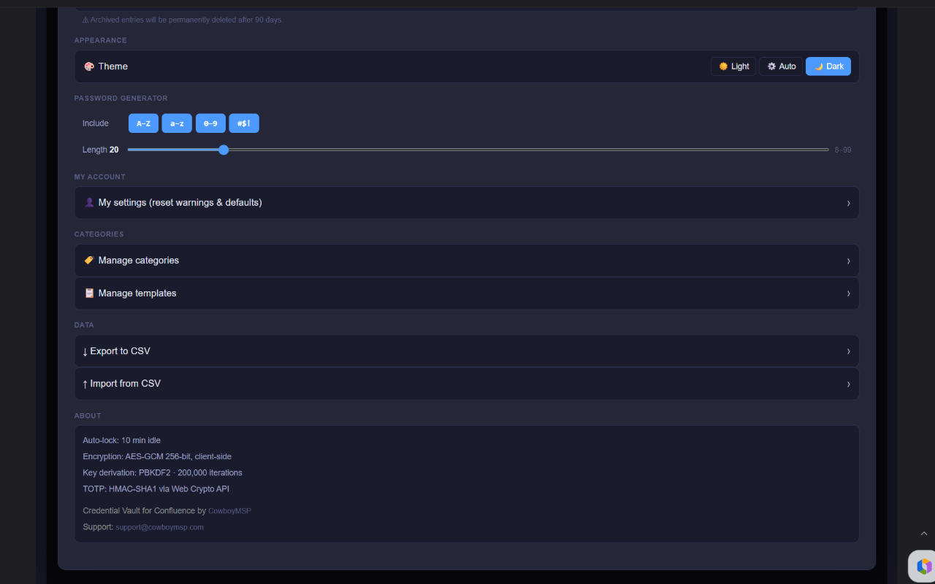Click the gear icon in the Auto button
This screenshot has width=935, height=584.
point(771,66)
